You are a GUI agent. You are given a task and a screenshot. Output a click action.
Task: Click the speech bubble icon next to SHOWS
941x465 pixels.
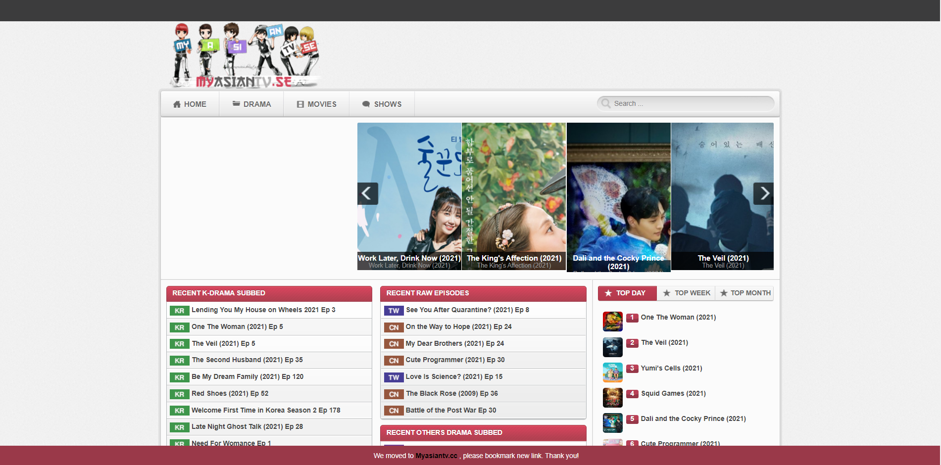(366, 104)
